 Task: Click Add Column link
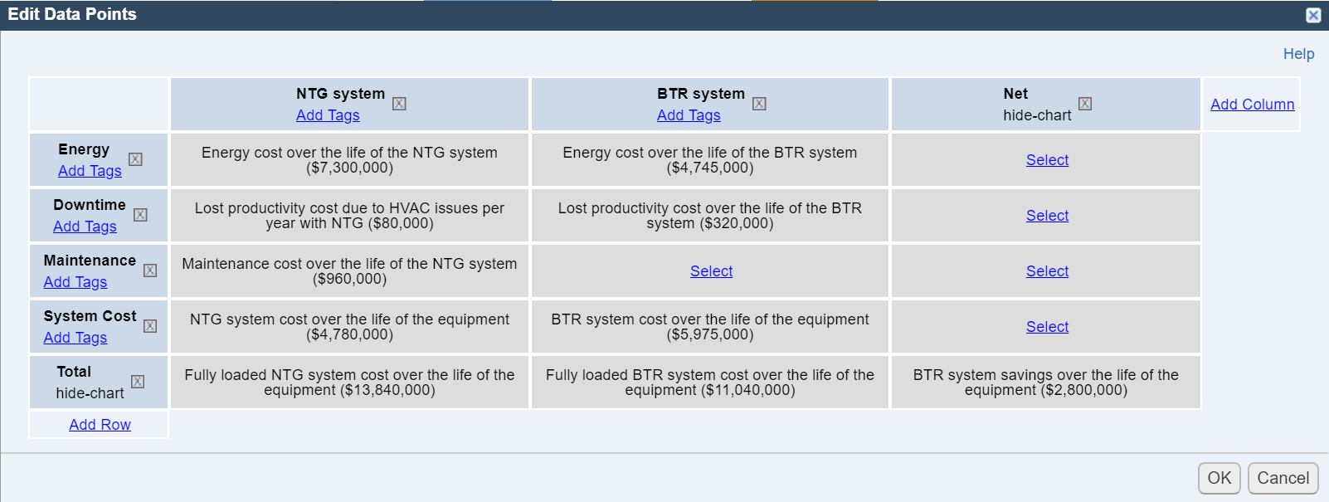(1252, 105)
